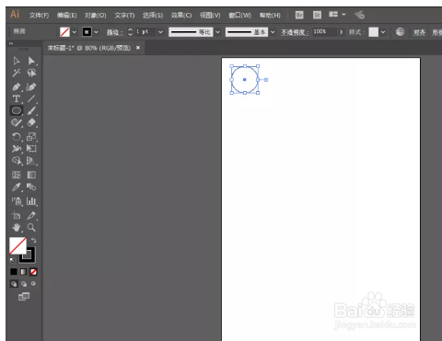Screen dimensions: 442x341
Task: Select the Free Transform tool
Action: tap(31, 149)
